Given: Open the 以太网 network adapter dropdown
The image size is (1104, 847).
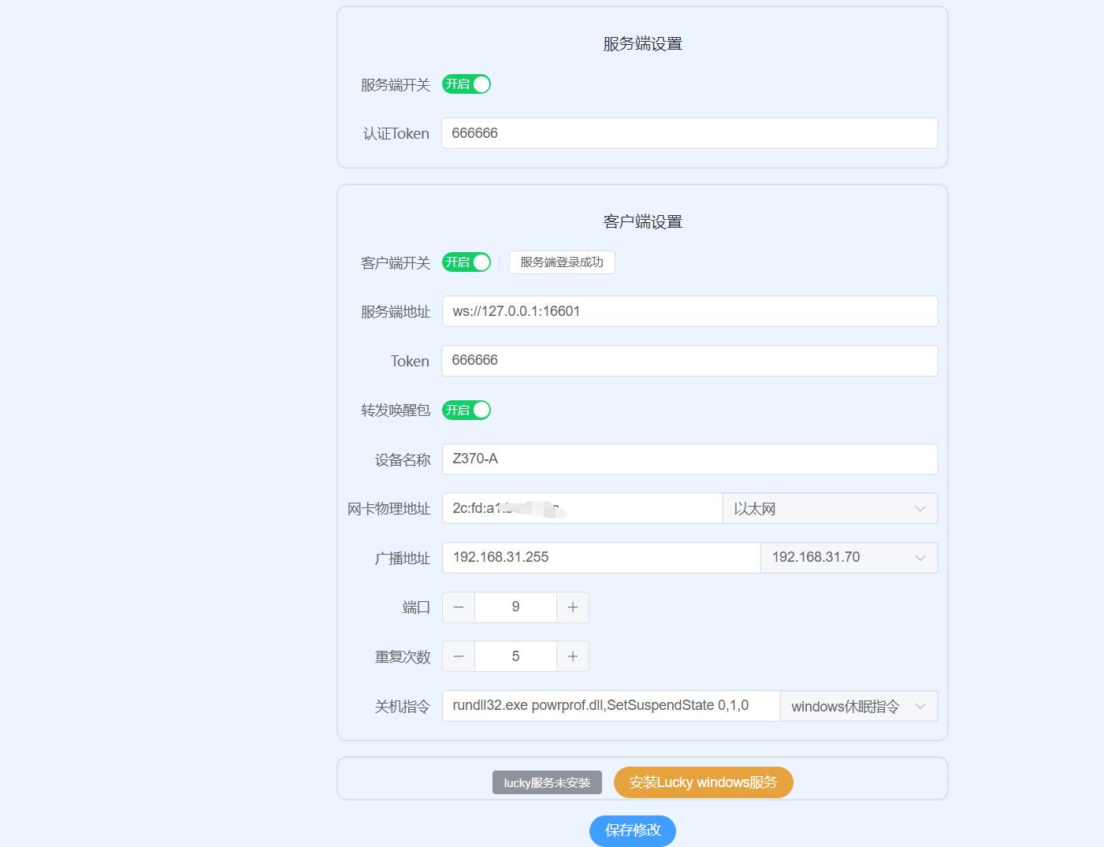Looking at the screenshot, I should (x=830, y=508).
